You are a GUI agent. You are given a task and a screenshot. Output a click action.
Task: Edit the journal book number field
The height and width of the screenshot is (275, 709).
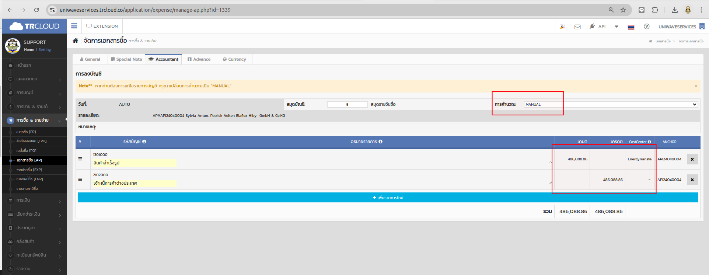coord(347,104)
